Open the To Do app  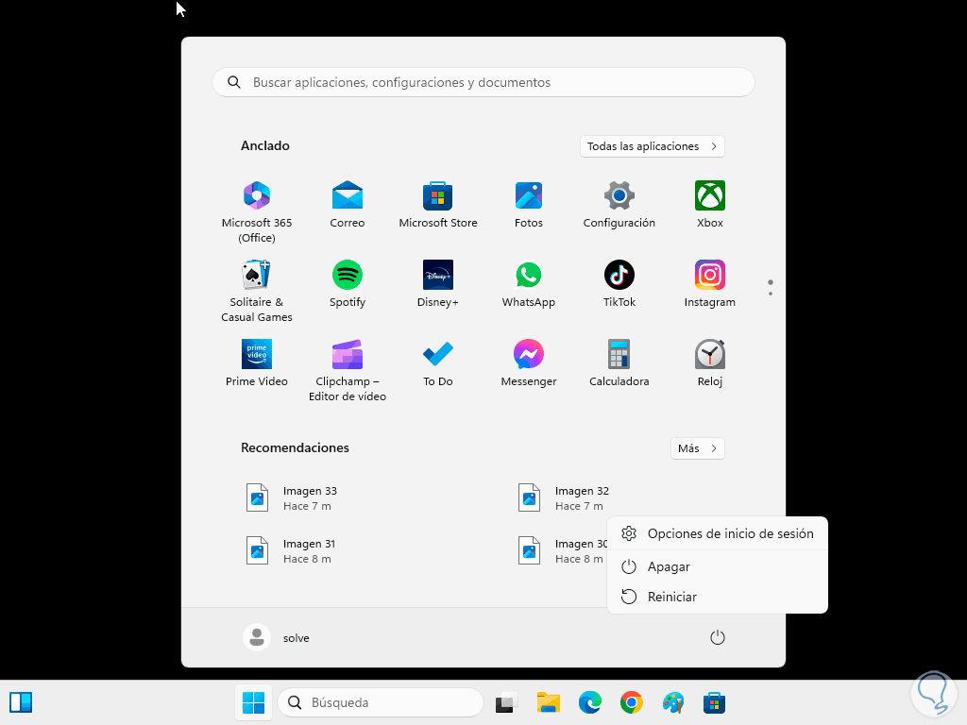click(x=438, y=363)
